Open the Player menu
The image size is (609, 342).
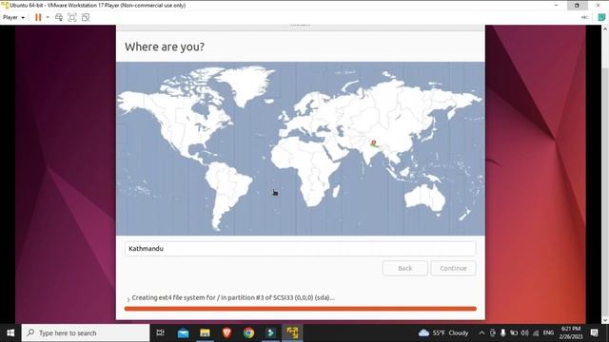[x=13, y=17]
